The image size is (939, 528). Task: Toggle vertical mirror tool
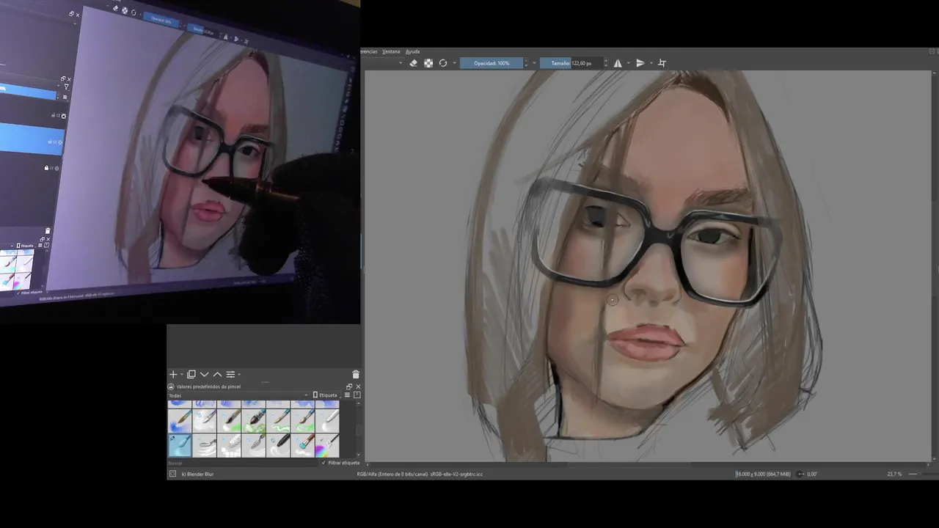[640, 63]
